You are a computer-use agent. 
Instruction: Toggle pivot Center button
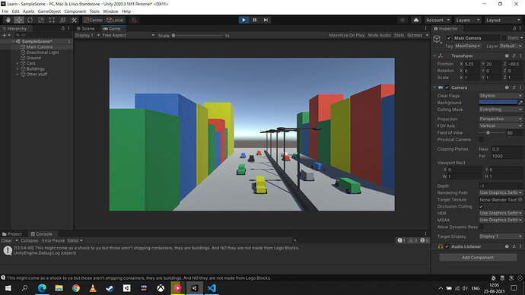(93, 20)
